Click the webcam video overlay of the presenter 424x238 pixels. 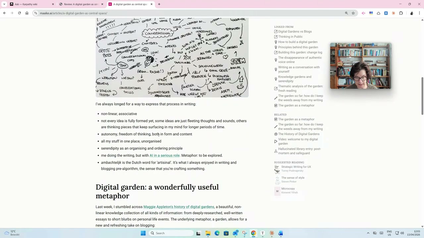[360, 66]
